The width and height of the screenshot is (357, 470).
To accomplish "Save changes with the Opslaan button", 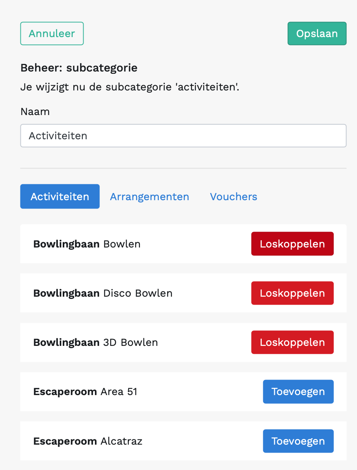I will tap(317, 34).
